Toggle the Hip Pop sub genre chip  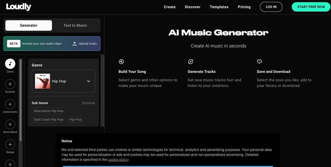click(76, 119)
